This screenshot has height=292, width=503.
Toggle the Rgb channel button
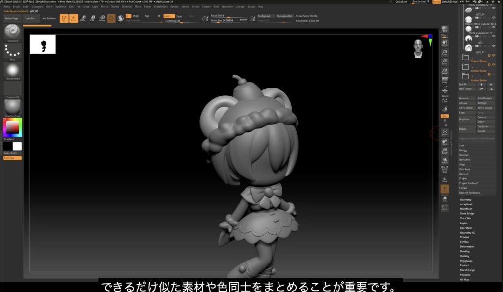(x=147, y=16)
